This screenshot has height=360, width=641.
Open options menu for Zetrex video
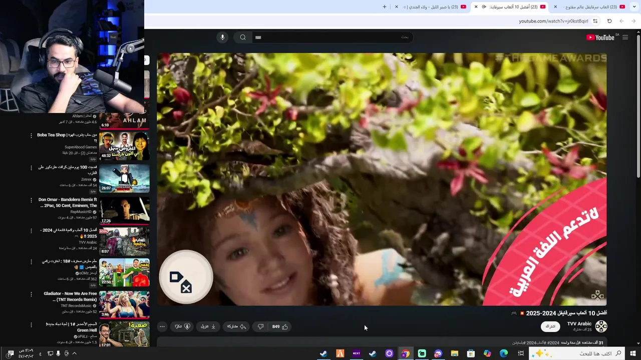(x=31, y=168)
